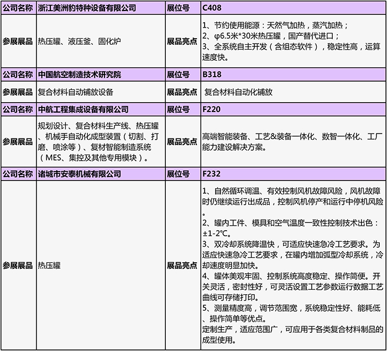Click 展品亮点 label beside 节约使用能源 list
The image size is (387, 351).
coord(182,41)
